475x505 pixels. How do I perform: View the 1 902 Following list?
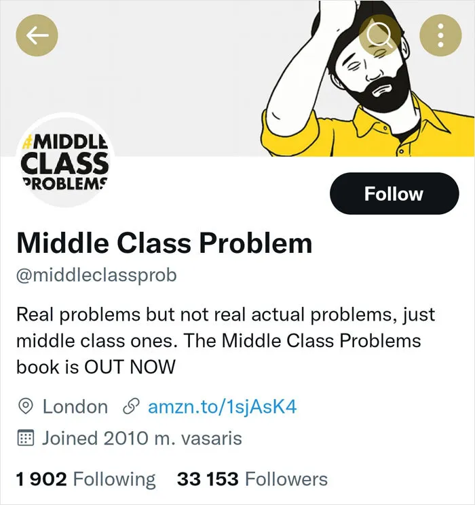click(x=85, y=479)
